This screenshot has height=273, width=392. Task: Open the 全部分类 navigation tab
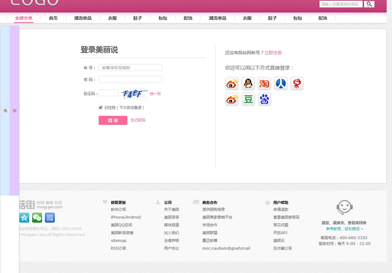tap(24, 18)
